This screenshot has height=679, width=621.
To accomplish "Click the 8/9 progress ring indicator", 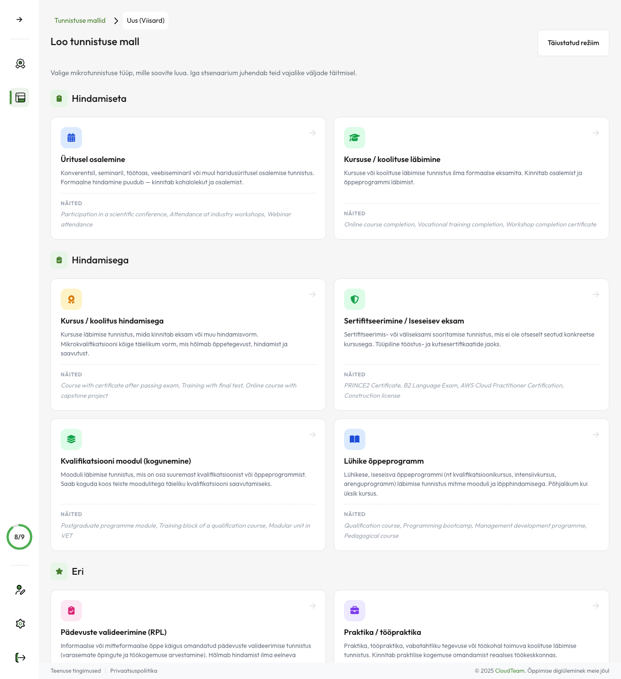I will tap(19, 537).
